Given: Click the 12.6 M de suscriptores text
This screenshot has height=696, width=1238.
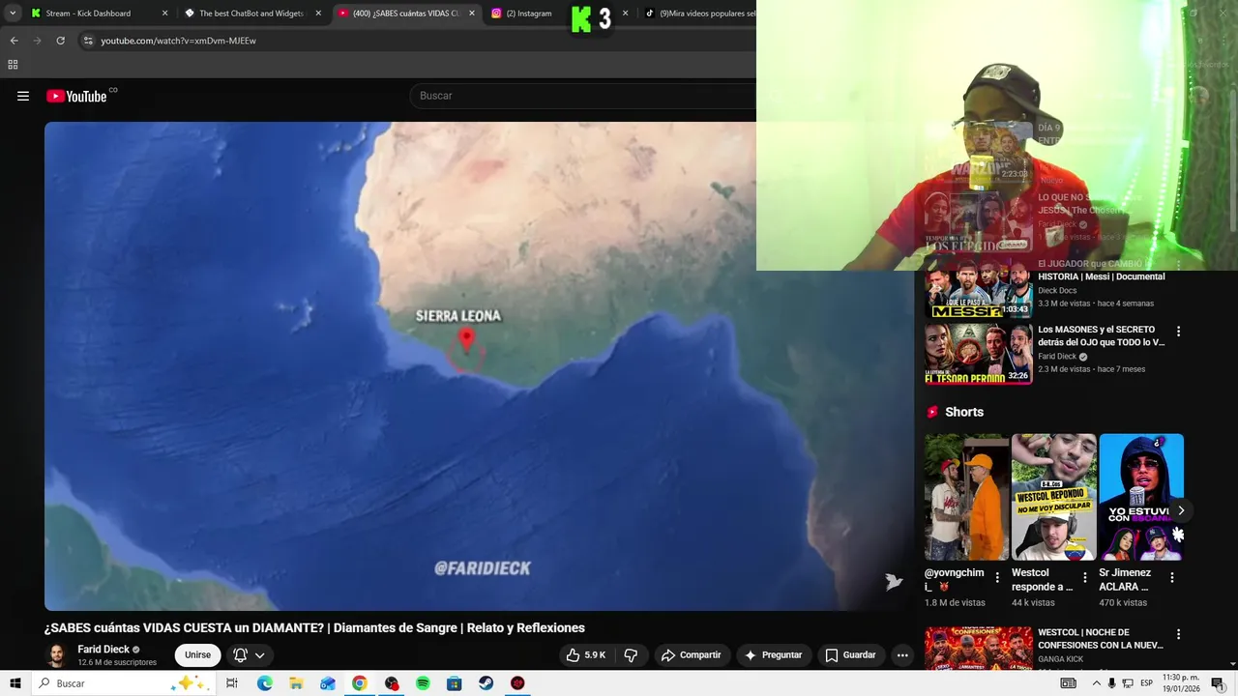Looking at the screenshot, I should (117, 662).
